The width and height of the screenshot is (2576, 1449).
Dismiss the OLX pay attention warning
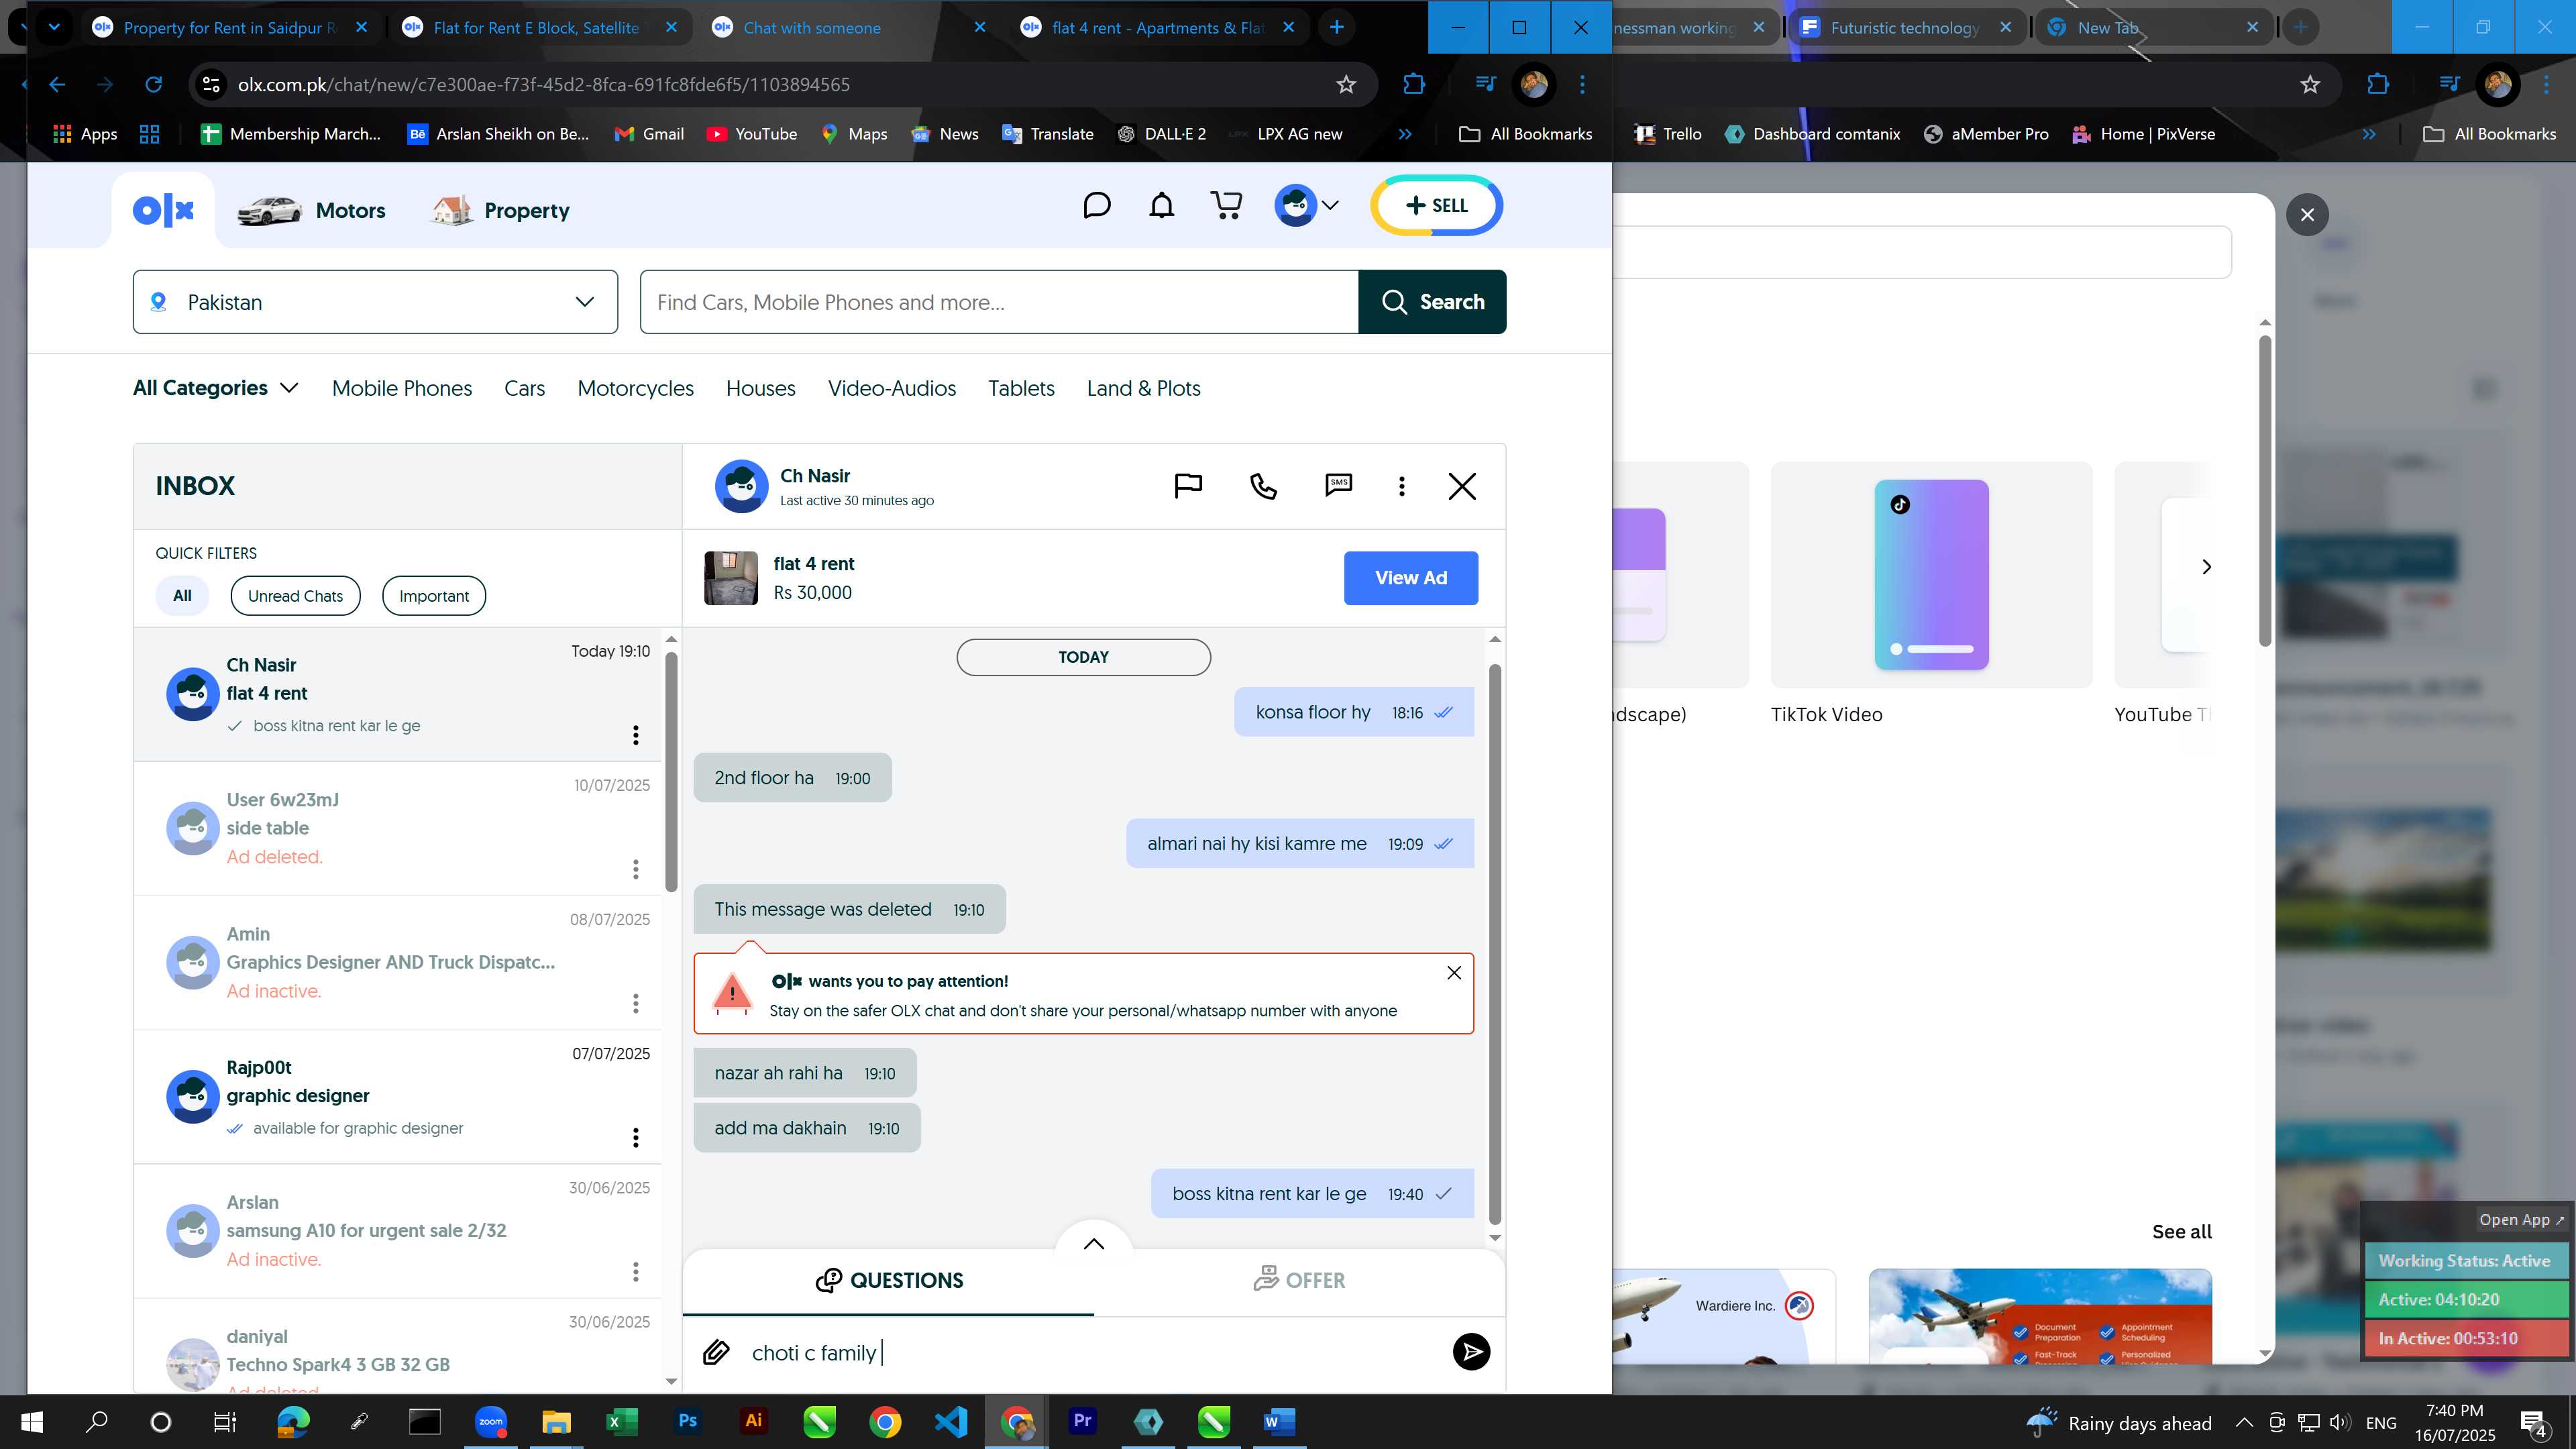(1454, 973)
